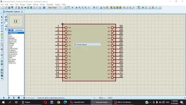186x105 pixels.
Task: Click the green origin marker toolbar icon
Action: [x=72, y=8]
